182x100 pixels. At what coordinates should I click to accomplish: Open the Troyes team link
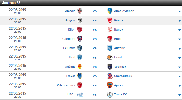click(x=71, y=76)
